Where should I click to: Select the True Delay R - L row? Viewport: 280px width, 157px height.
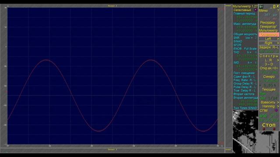(x=245, y=91)
